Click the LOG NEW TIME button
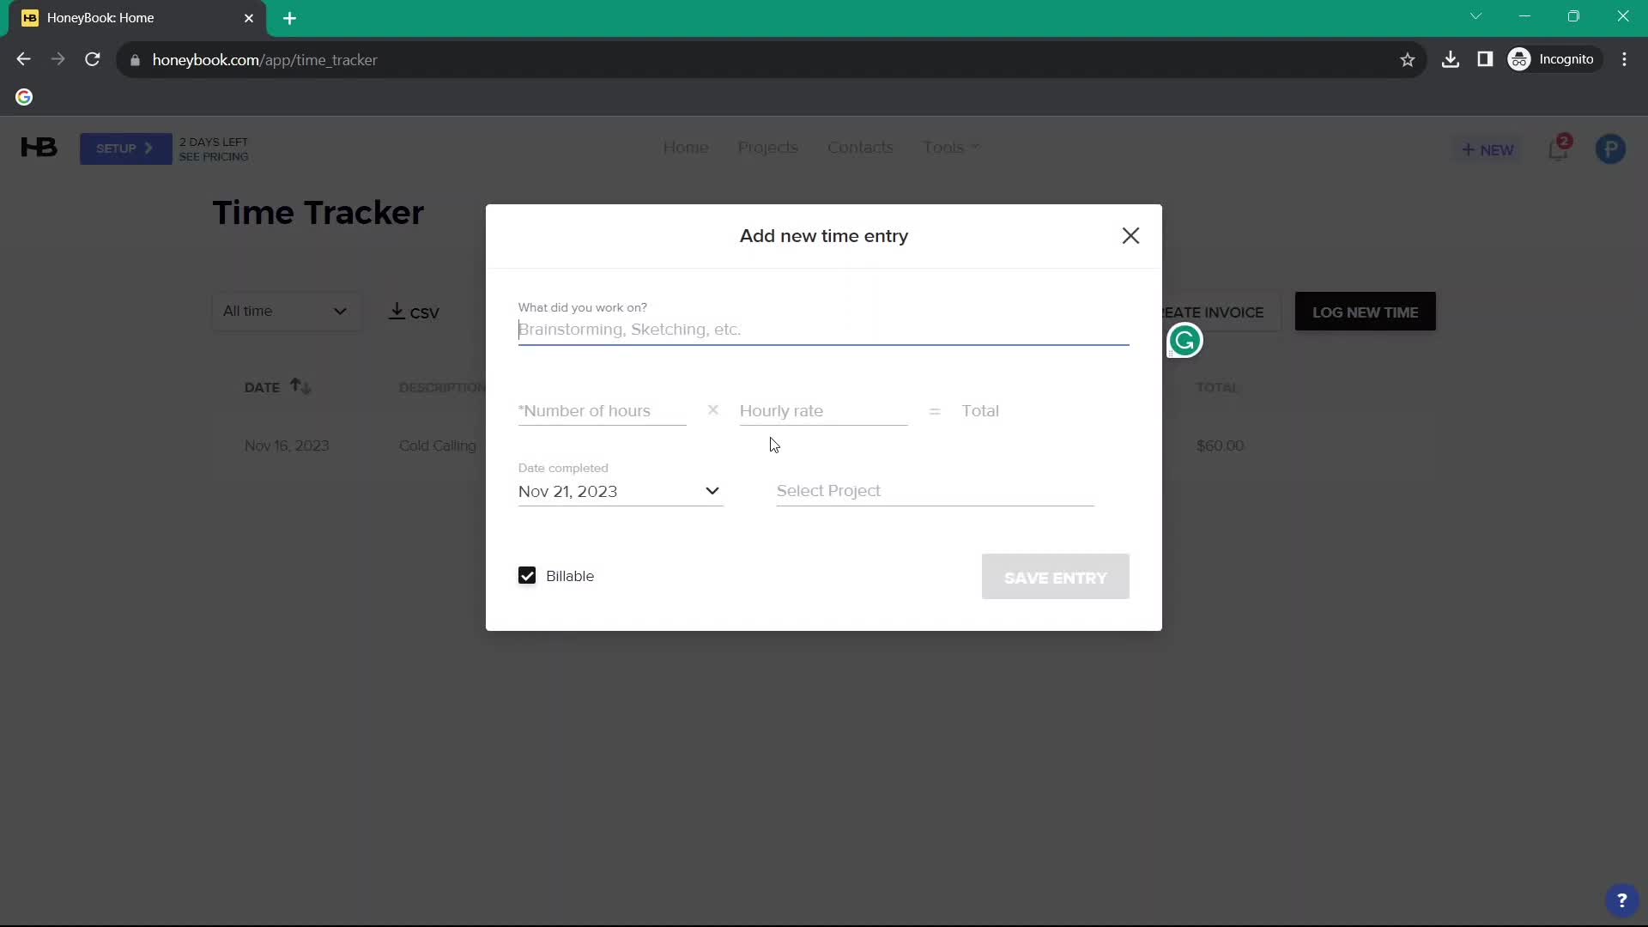The height and width of the screenshot is (927, 1648). click(x=1365, y=312)
